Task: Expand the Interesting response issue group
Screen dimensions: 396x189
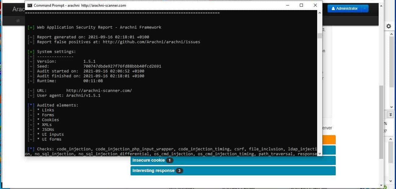Action: point(153,170)
